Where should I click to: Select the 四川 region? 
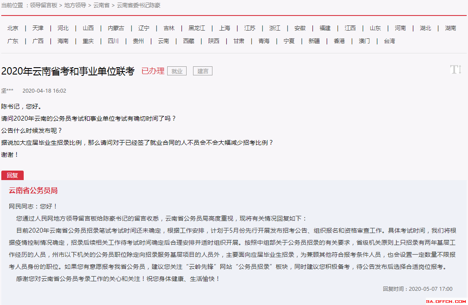point(113,41)
